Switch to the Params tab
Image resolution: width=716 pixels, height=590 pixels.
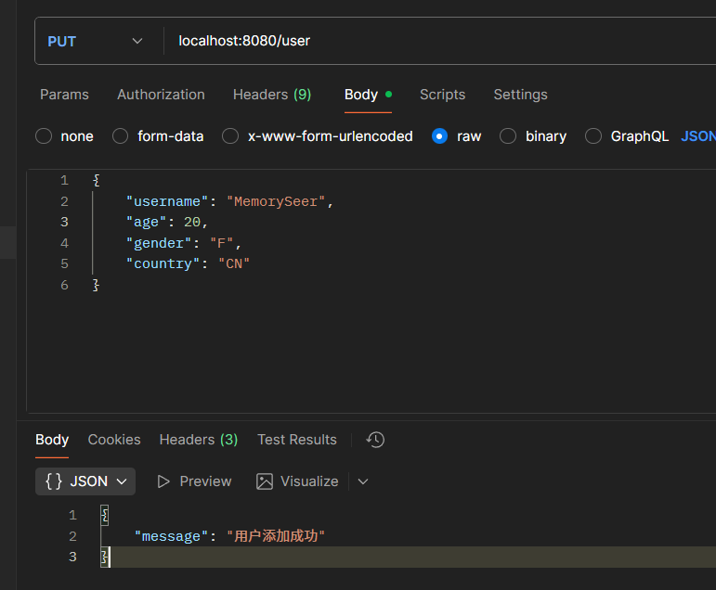pyautogui.click(x=64, y=95)
